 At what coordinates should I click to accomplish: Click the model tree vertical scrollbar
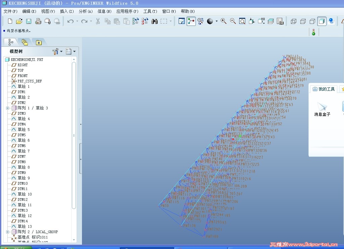[x=74, y=135]
